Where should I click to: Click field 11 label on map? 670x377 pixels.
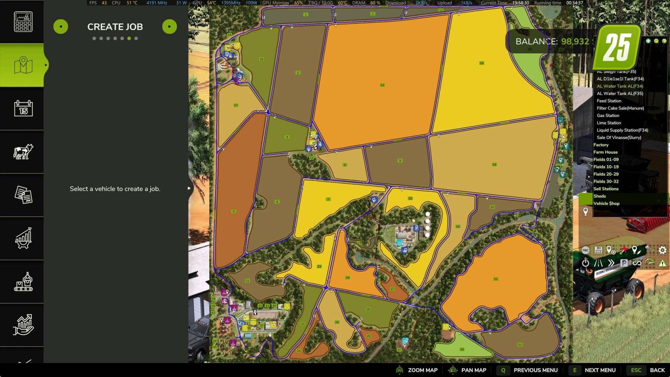382,85
